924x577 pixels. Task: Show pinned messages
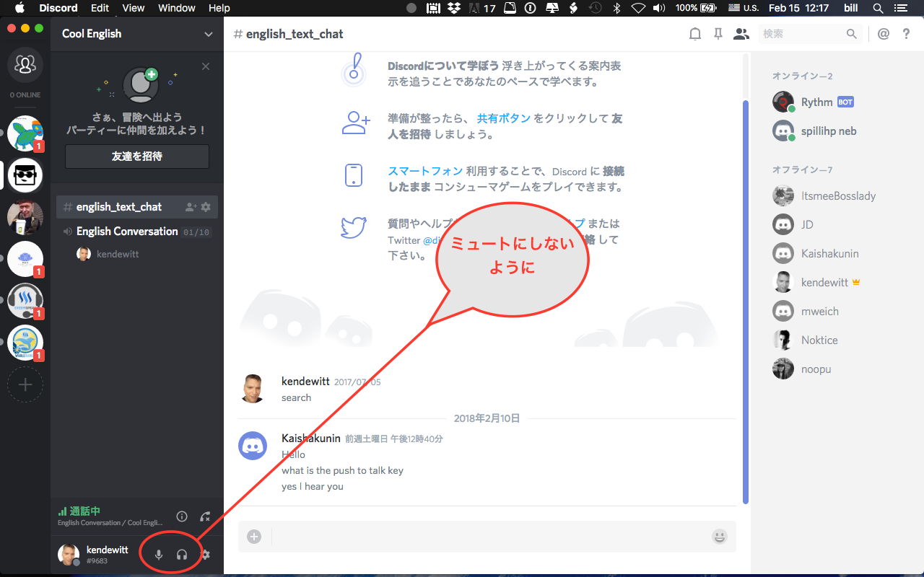pyautogui.click(x=718, y=34)
